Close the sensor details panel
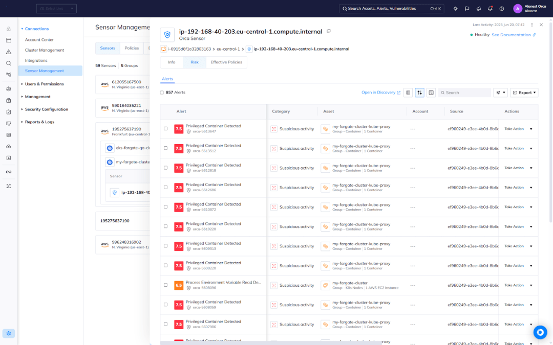The height and width of the screenshot is (345, 553). tap(541, 25)
